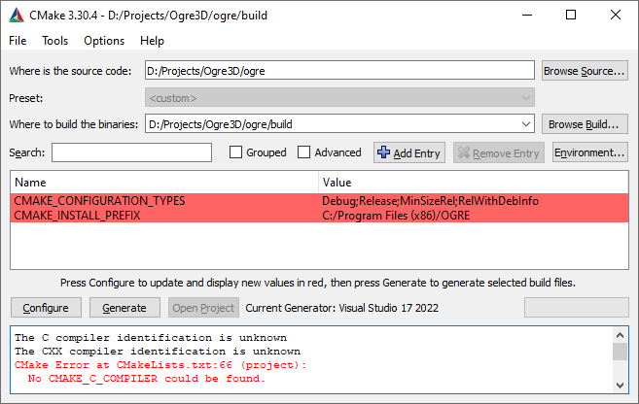Open the Help menu
Screen dimensions: 639x404
[x=152, y=41]
